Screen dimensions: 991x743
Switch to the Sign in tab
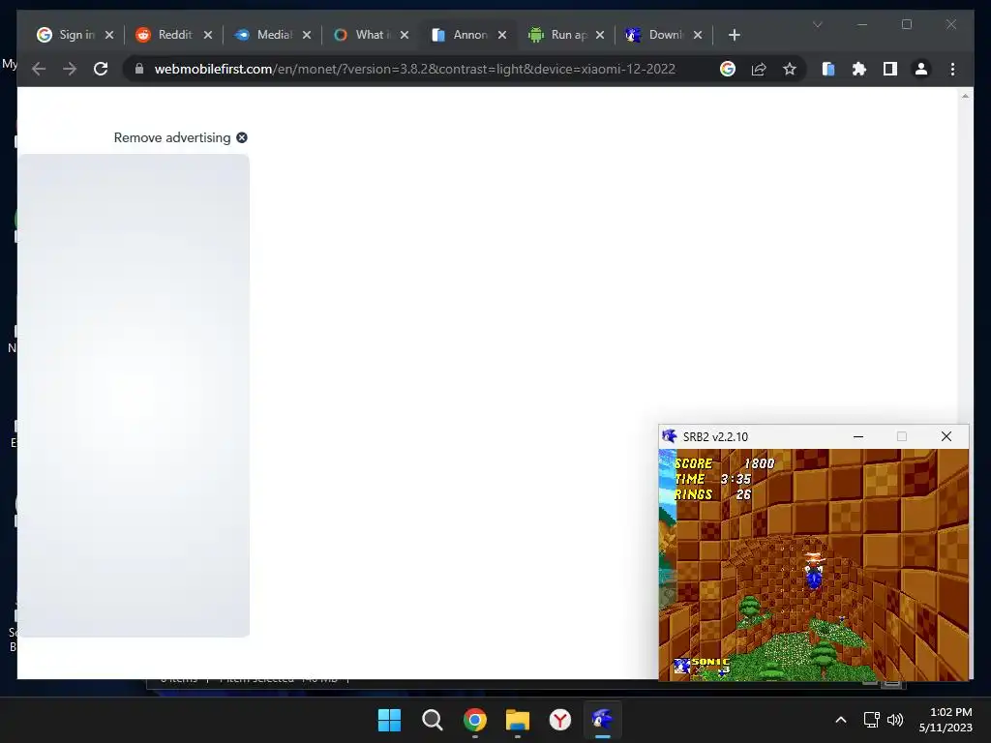68,35
